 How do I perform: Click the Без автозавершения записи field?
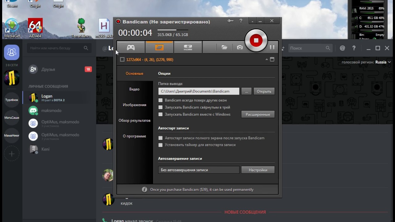pyautogui.click(x=199, y=170)
